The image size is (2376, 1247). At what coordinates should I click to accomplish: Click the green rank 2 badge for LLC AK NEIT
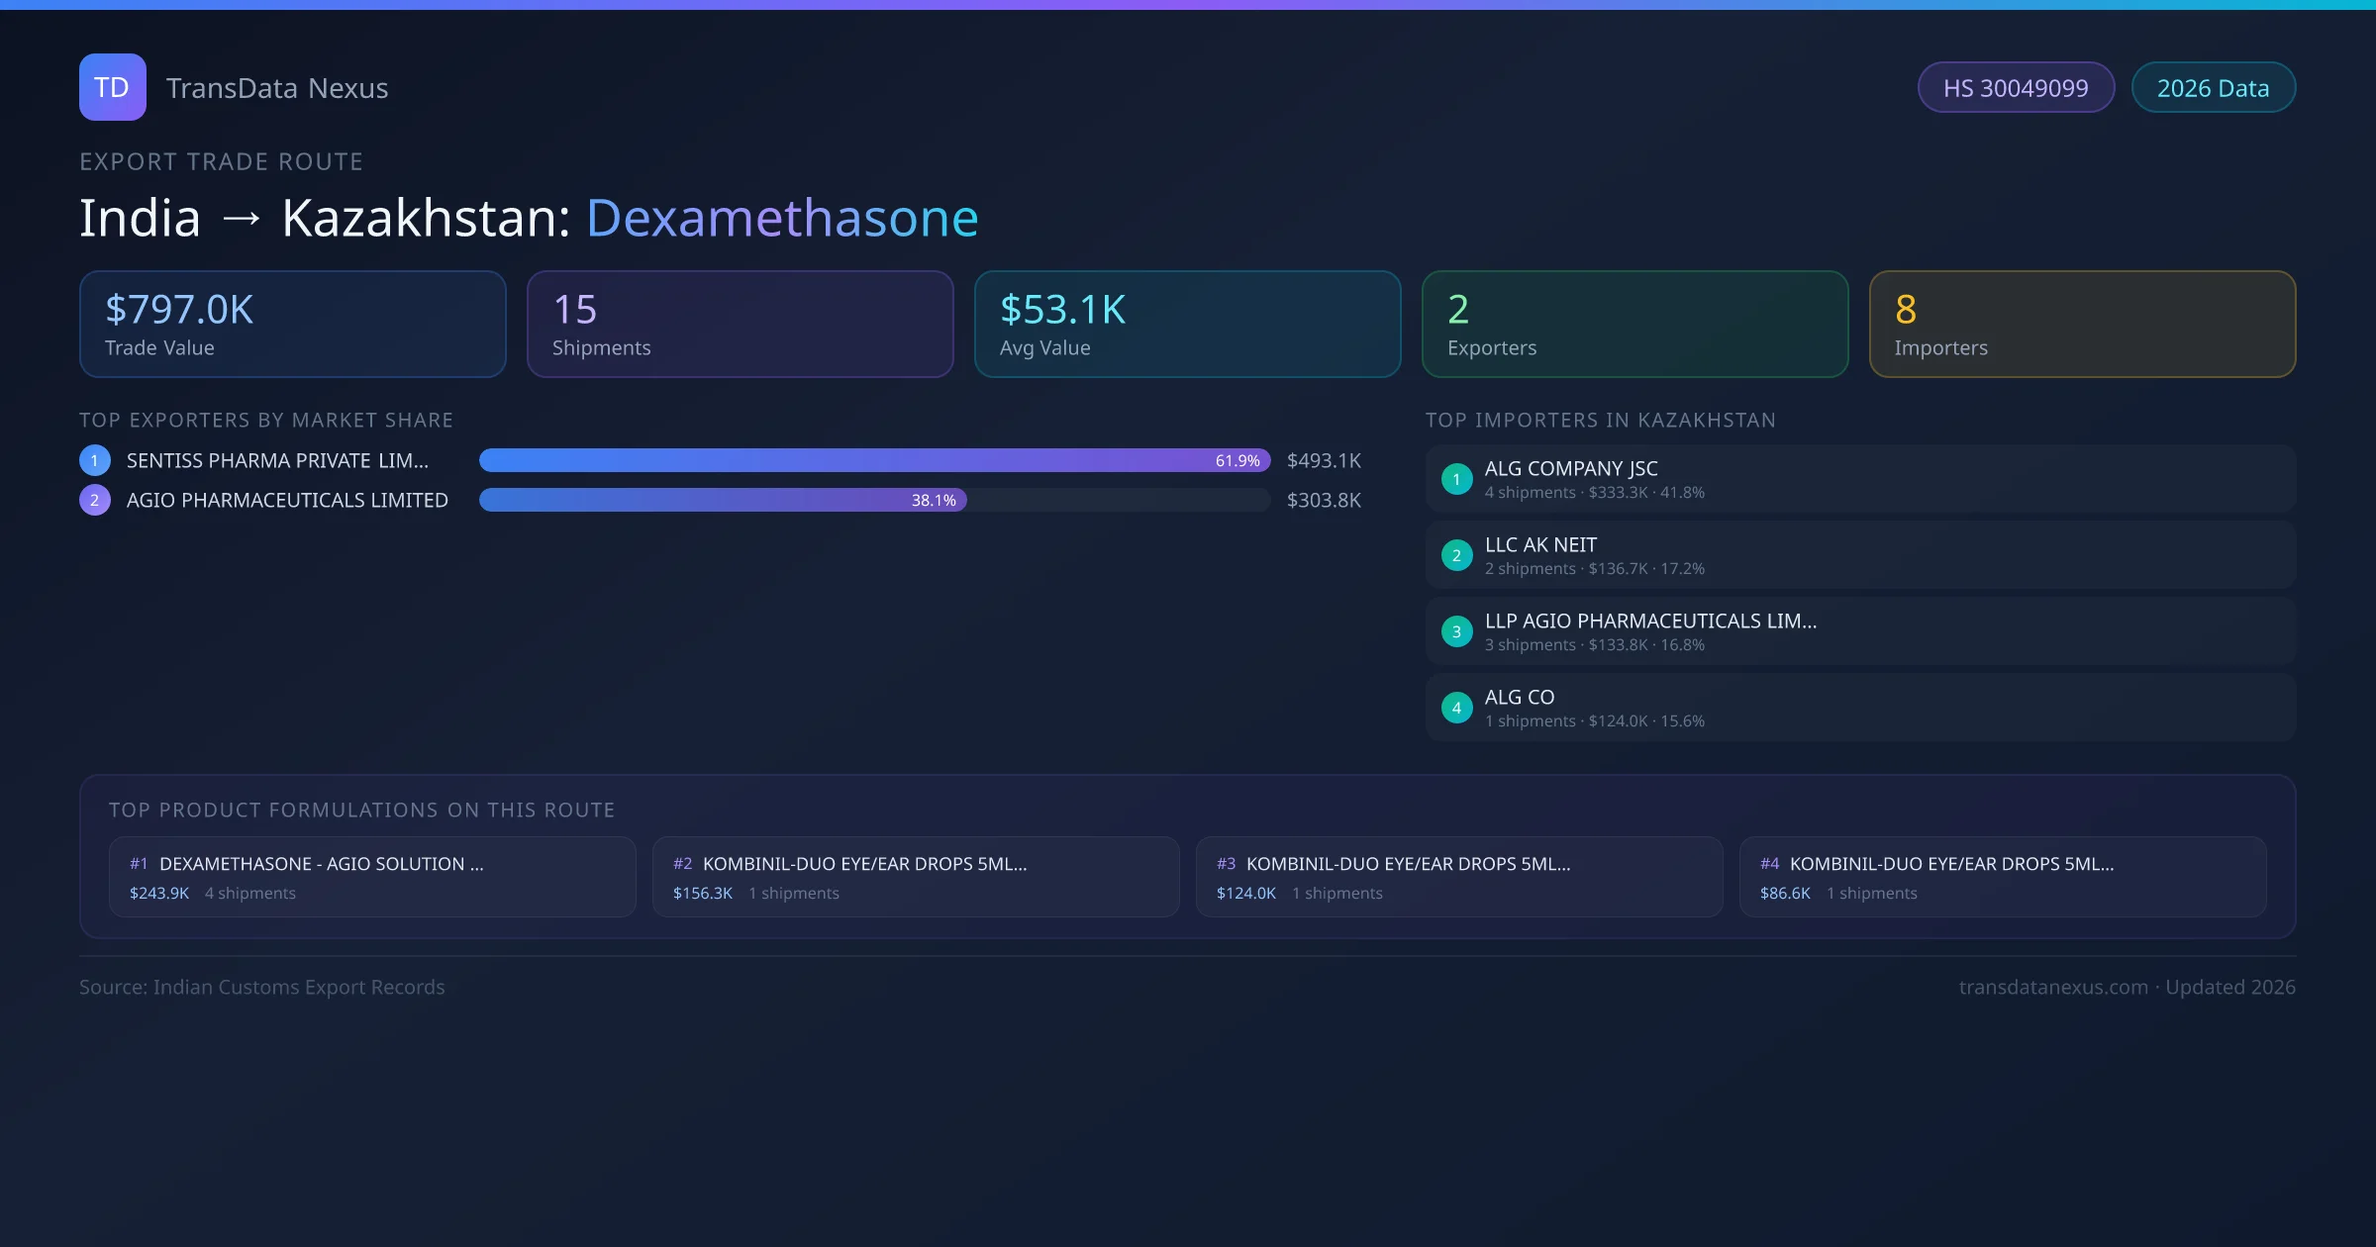[1456, 555]
